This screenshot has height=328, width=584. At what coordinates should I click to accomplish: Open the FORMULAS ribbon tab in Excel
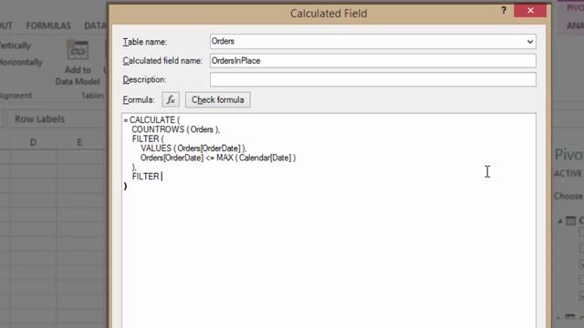tap(48, 26)
